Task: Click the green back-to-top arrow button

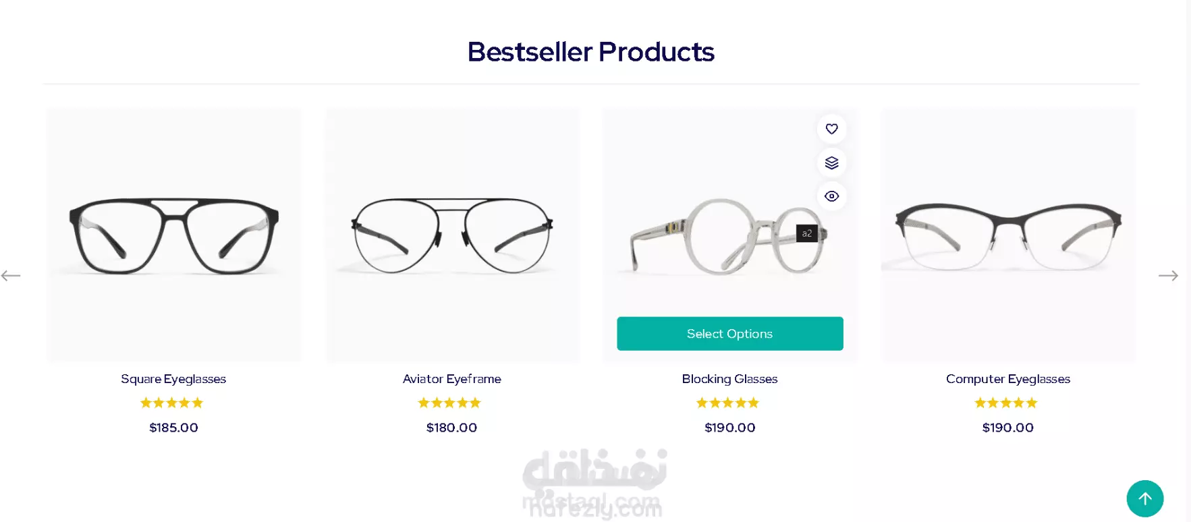Action: 1144,498
